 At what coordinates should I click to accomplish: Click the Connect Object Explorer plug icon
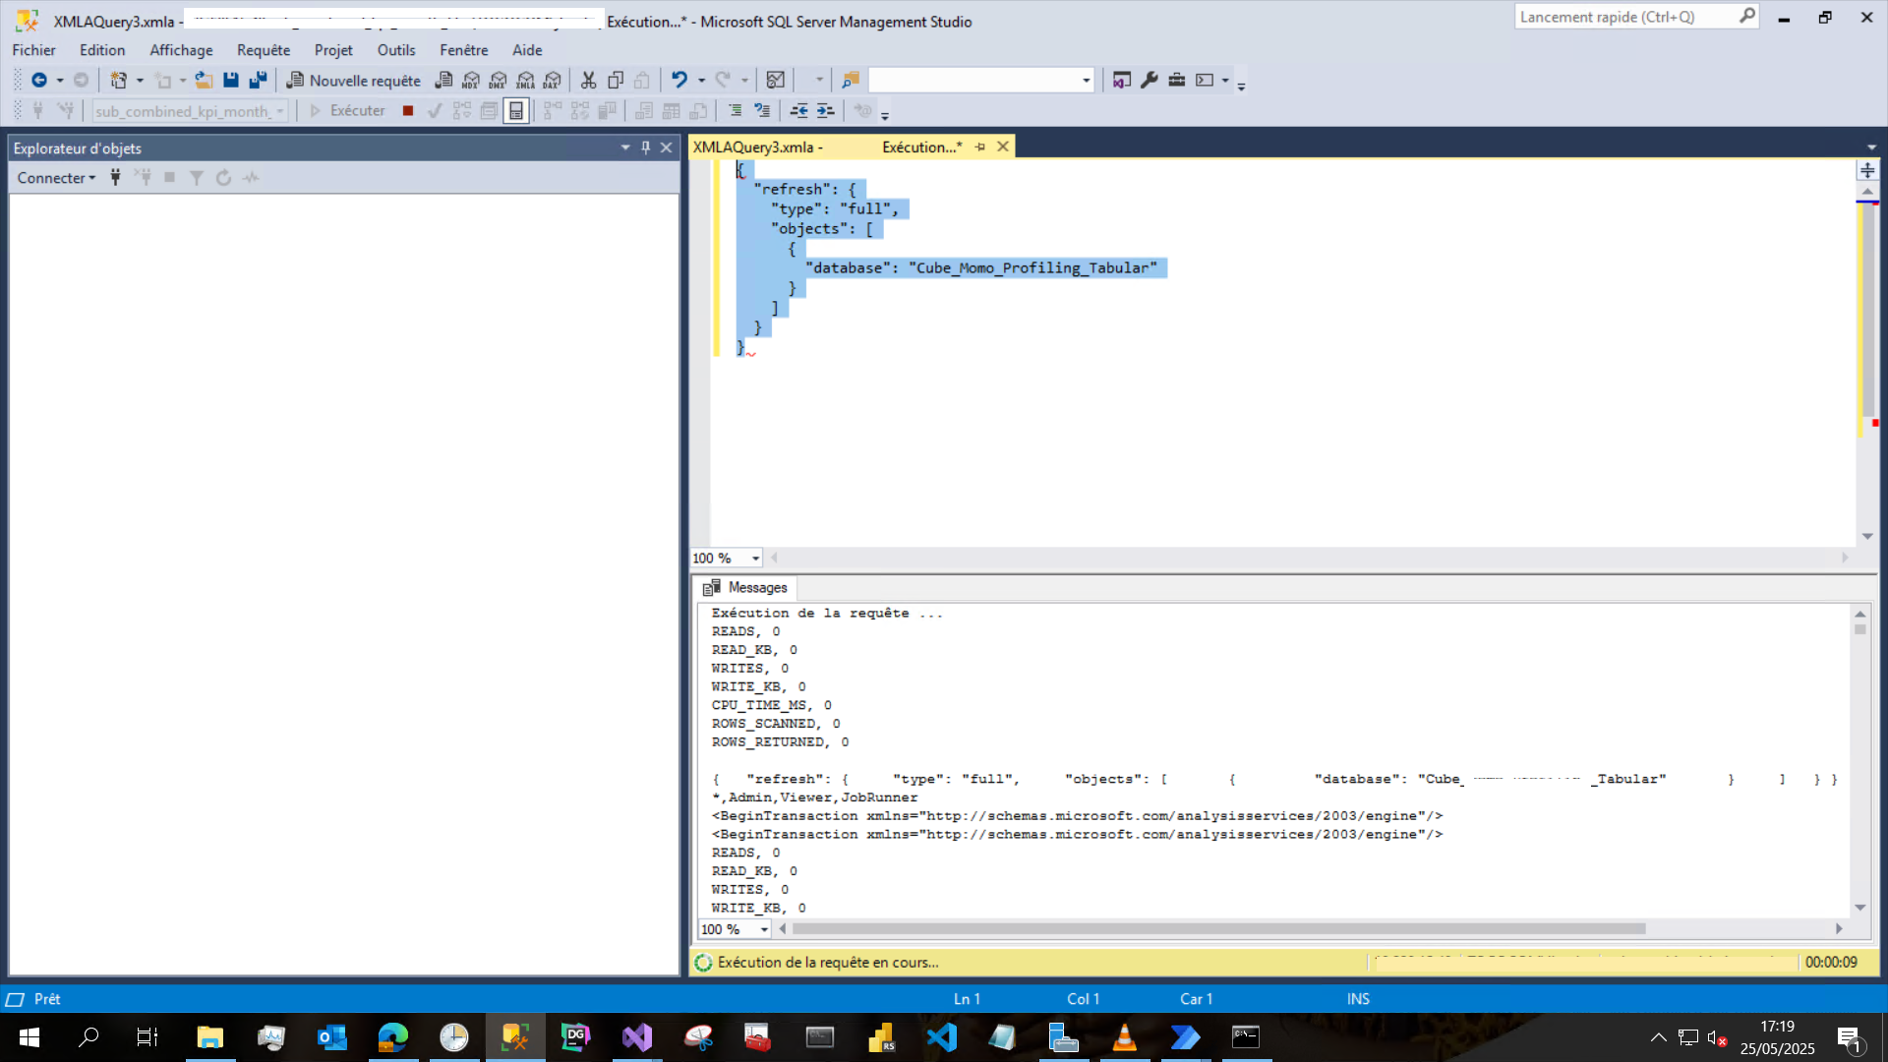[115, 177]
